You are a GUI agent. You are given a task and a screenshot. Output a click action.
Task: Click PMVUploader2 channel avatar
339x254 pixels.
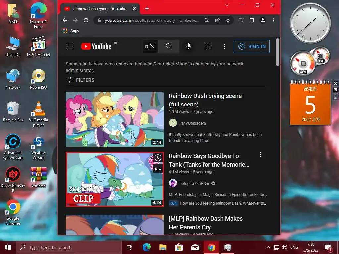click(173, 123)
